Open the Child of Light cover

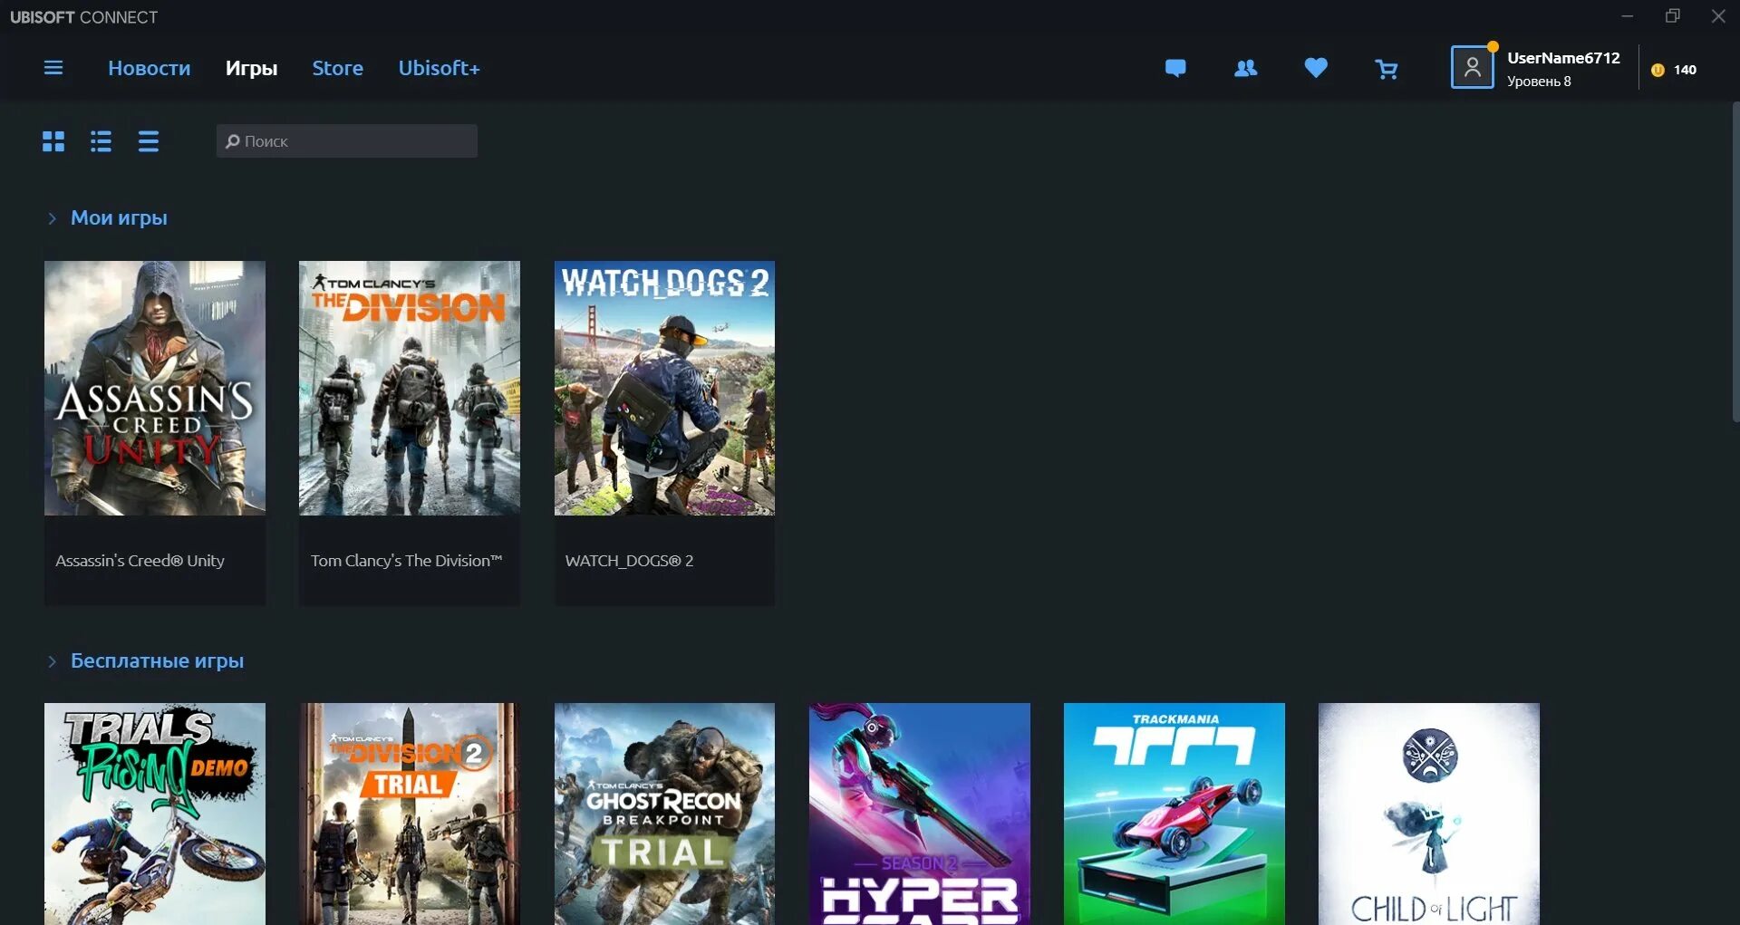point(1429,814)
